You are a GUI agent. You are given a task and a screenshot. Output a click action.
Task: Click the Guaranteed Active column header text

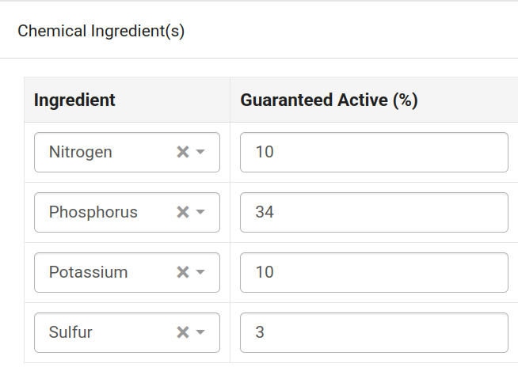pos(314,100)
